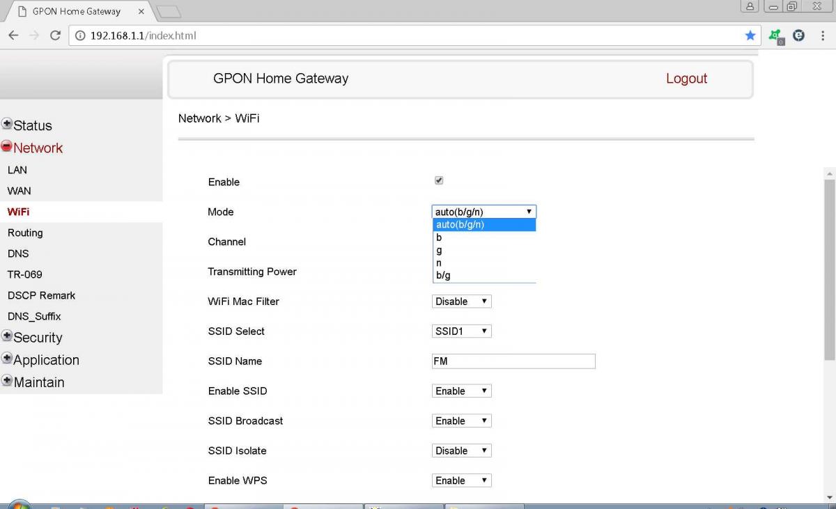Edit the SSID Name field
Image resolution: width=836 pixels, height=509 pixels.
click(513, 361)
